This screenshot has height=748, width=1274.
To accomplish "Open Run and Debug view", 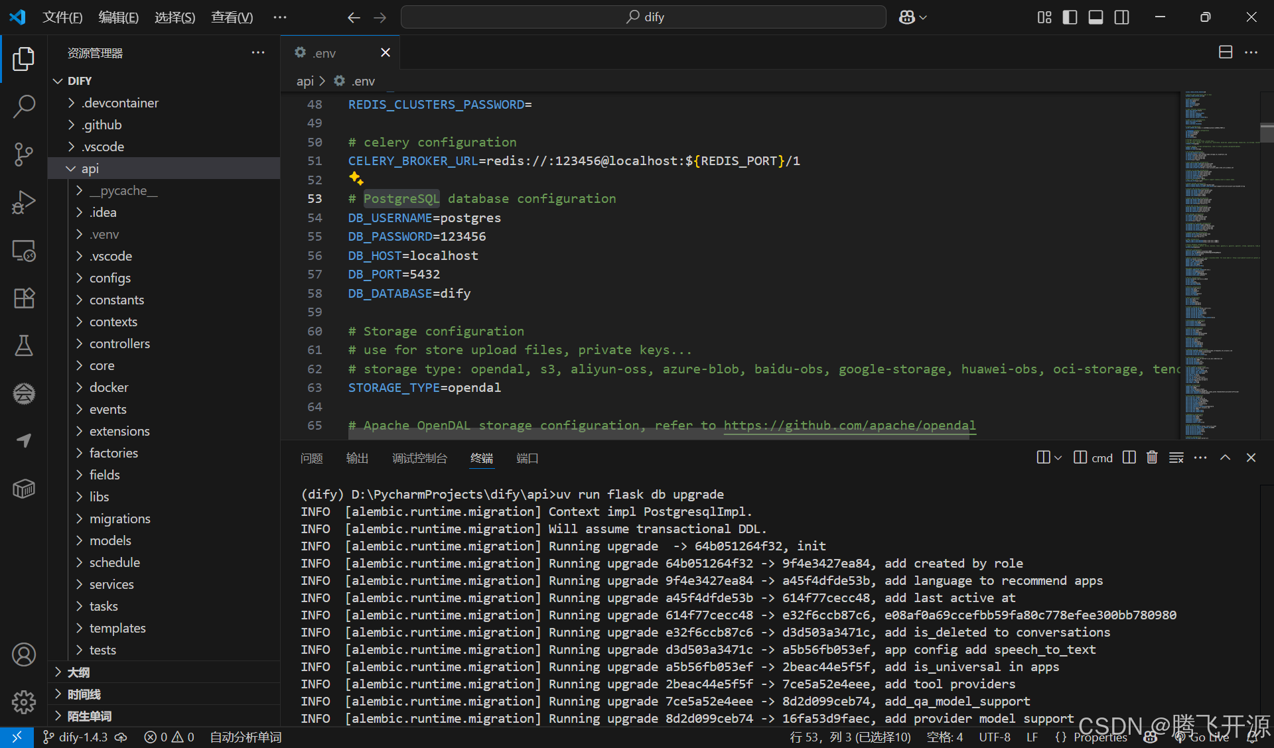I will pyautogui.click(x=24, y=202).
